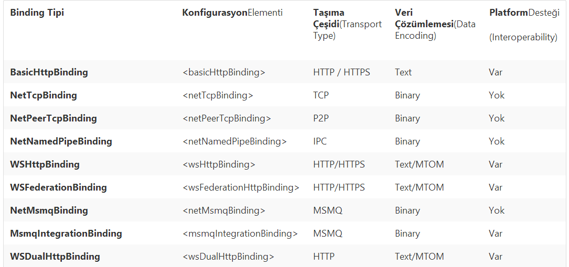
Task: Click the Veri Çözümlemesi header
Action: (x=435, y=24)
